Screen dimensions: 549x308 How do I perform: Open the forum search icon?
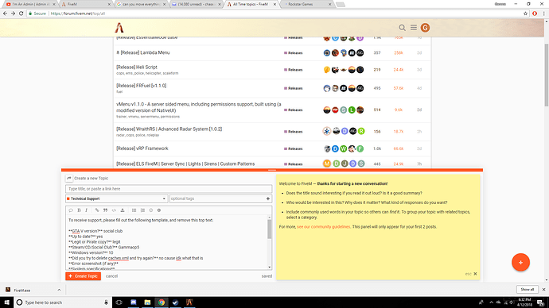[x=402, y=28]
